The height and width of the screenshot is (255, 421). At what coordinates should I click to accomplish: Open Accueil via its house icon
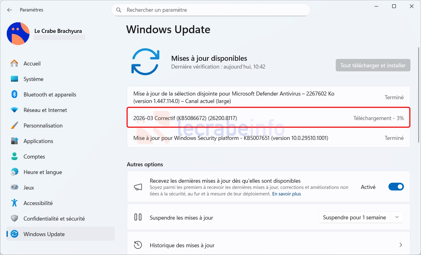(x=14, y=64)
